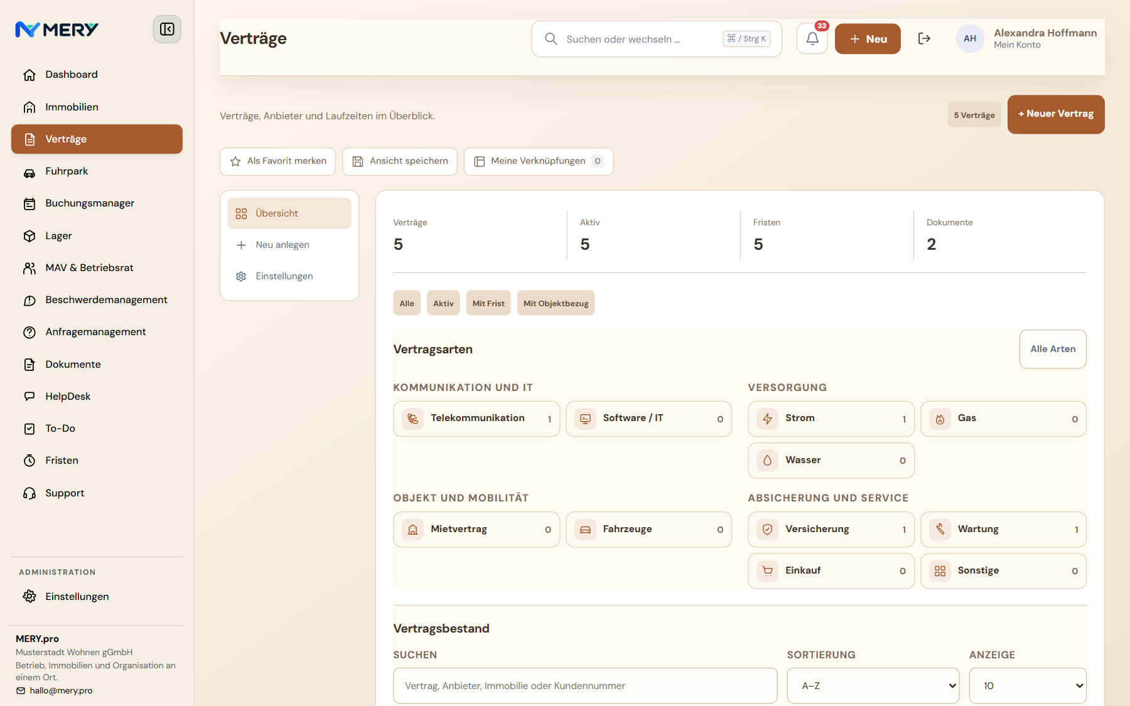Open notifications bell with 33 badge
1130x706 pixels.
point(812,39)
